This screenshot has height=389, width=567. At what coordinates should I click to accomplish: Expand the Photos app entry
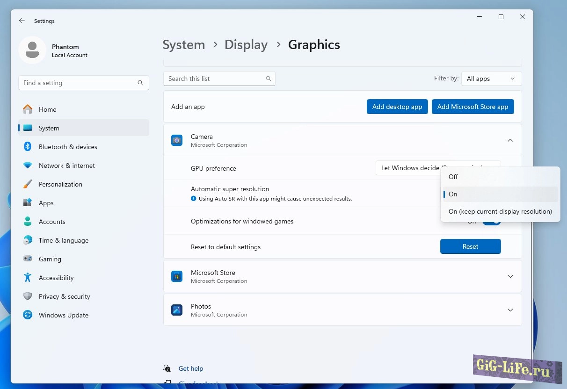(510, 310)
